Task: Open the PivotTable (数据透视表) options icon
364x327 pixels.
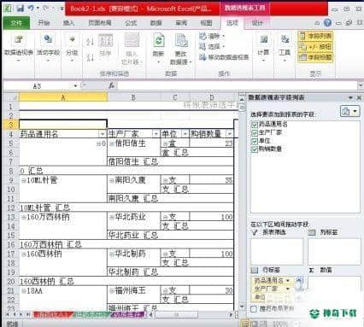Action: click(19, 39)
